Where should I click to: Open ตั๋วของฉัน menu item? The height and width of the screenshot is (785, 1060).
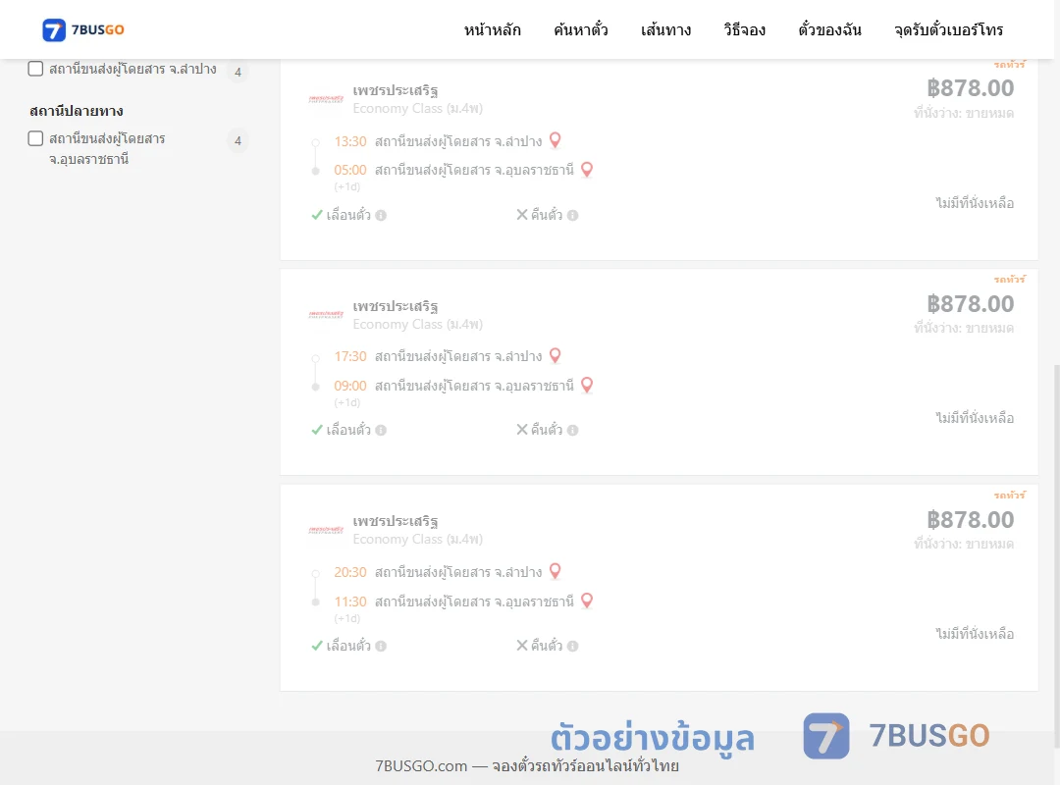pyautogui.click(x=829, y=29)
